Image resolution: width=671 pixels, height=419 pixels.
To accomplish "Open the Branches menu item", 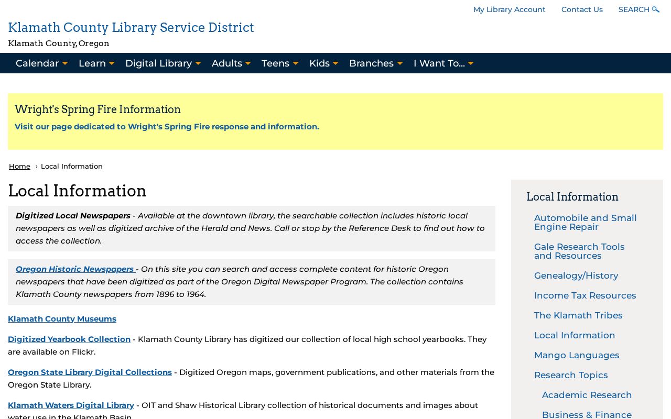I will click(x=371, y=63).
